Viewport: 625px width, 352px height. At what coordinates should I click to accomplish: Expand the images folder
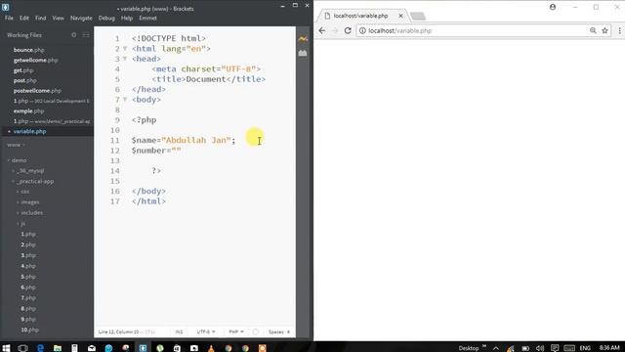click(x=18, y=202)
